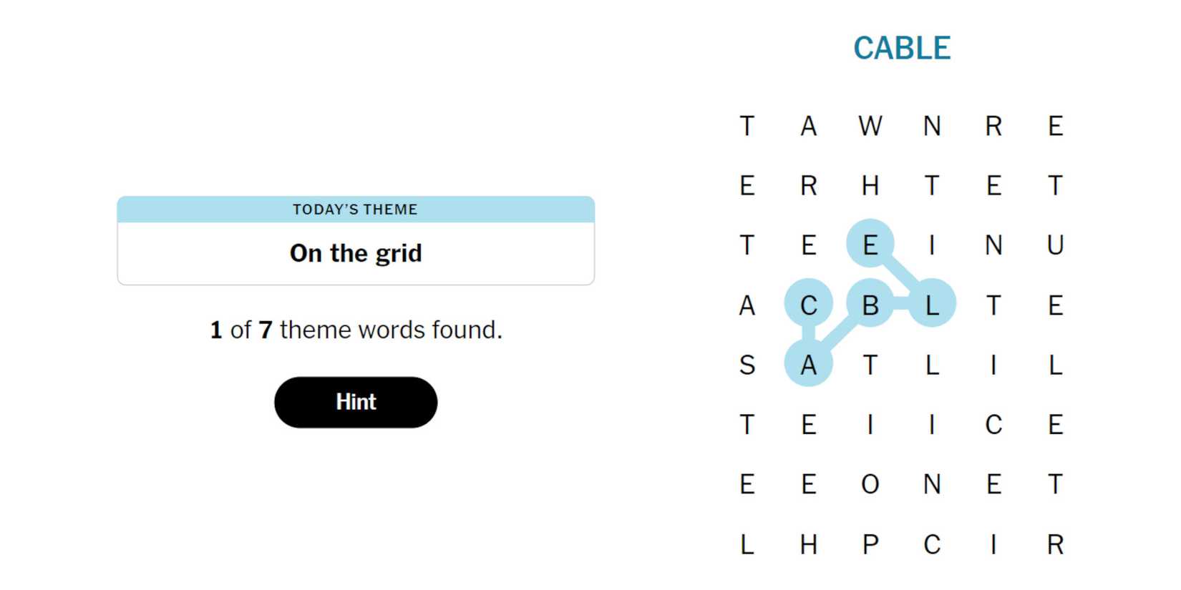The height and width of the screenshot is (590, 1181).
Task: Click the highlighted letter E
Action: point(870,245)
